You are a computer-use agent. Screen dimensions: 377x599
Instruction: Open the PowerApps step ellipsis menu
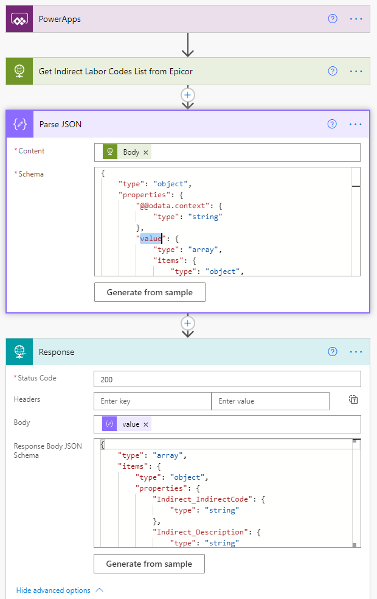point(356,19)
